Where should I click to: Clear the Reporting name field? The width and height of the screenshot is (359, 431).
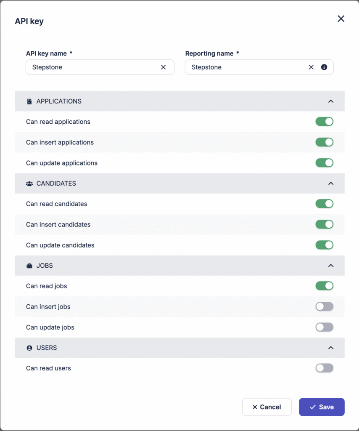pos(311,67)
